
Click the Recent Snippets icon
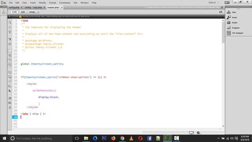10,86
